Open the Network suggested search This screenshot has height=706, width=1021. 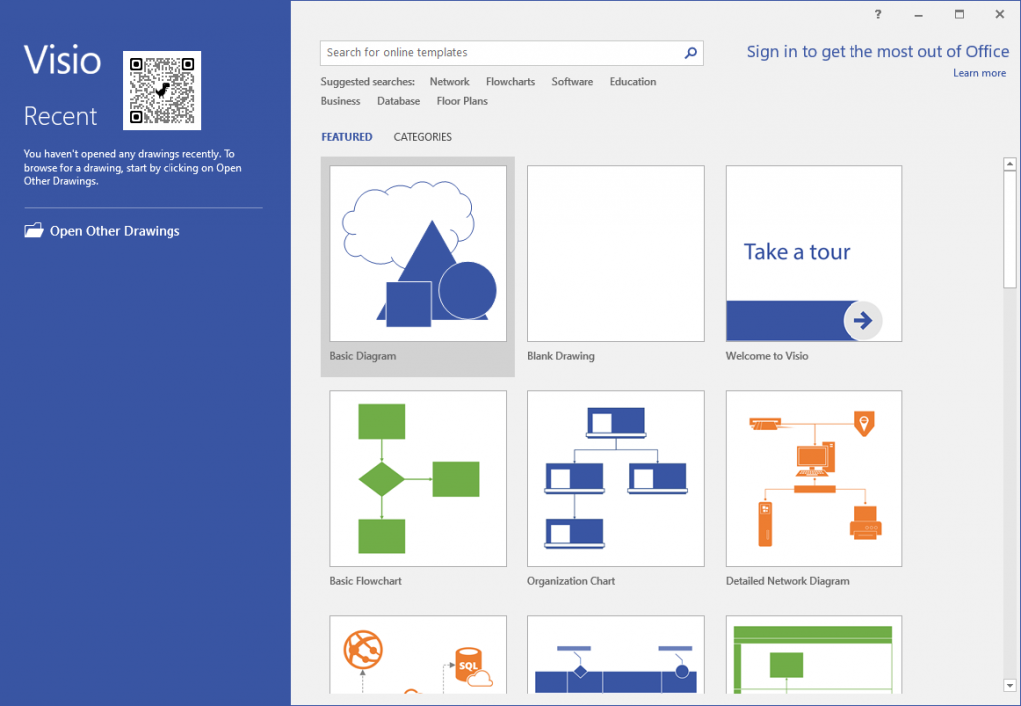[x=449, y=81]
